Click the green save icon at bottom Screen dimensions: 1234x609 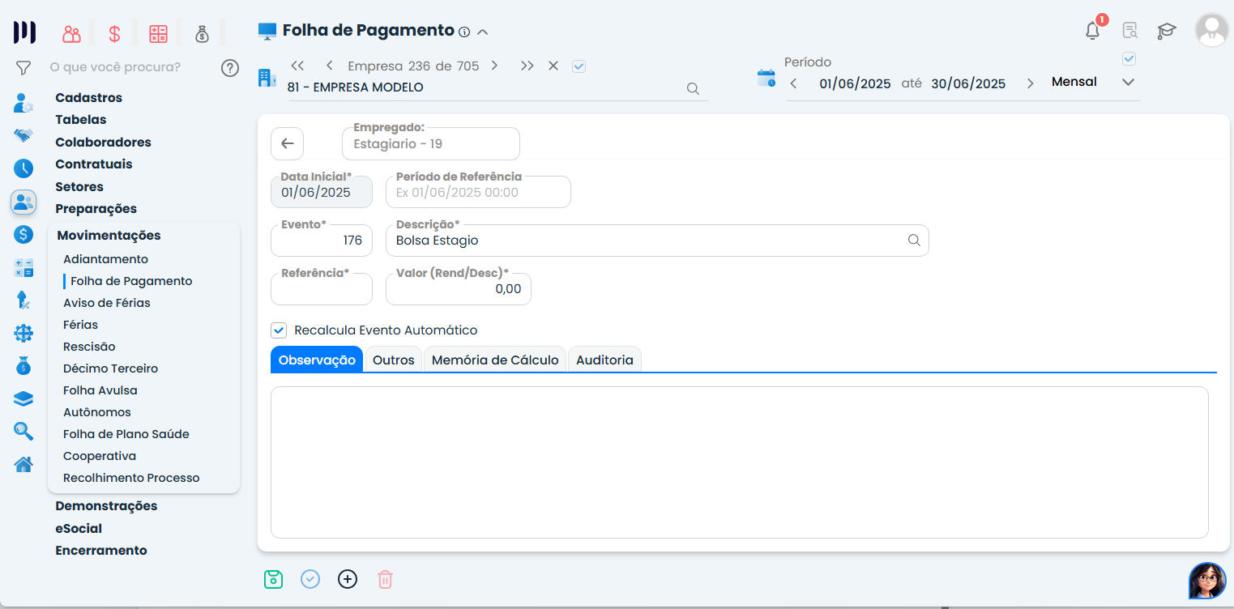(x=274, y=579)
